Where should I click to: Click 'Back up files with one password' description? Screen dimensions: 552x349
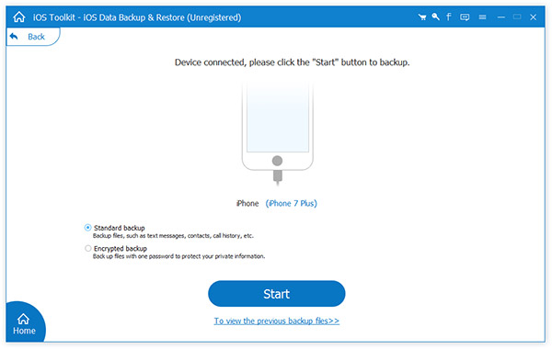178,256
